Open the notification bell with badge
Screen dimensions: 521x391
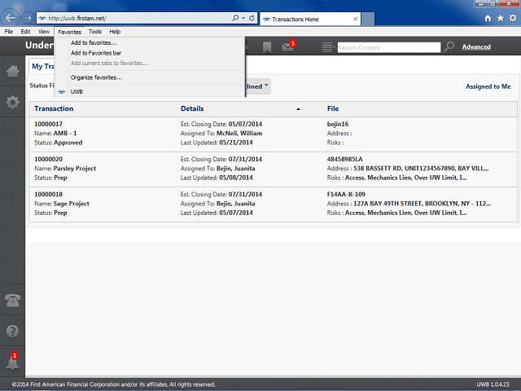13,362
